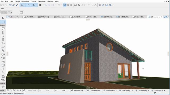Open the Document menu
170x95 pixels.
pyautogui.click(x=25, y=1)
